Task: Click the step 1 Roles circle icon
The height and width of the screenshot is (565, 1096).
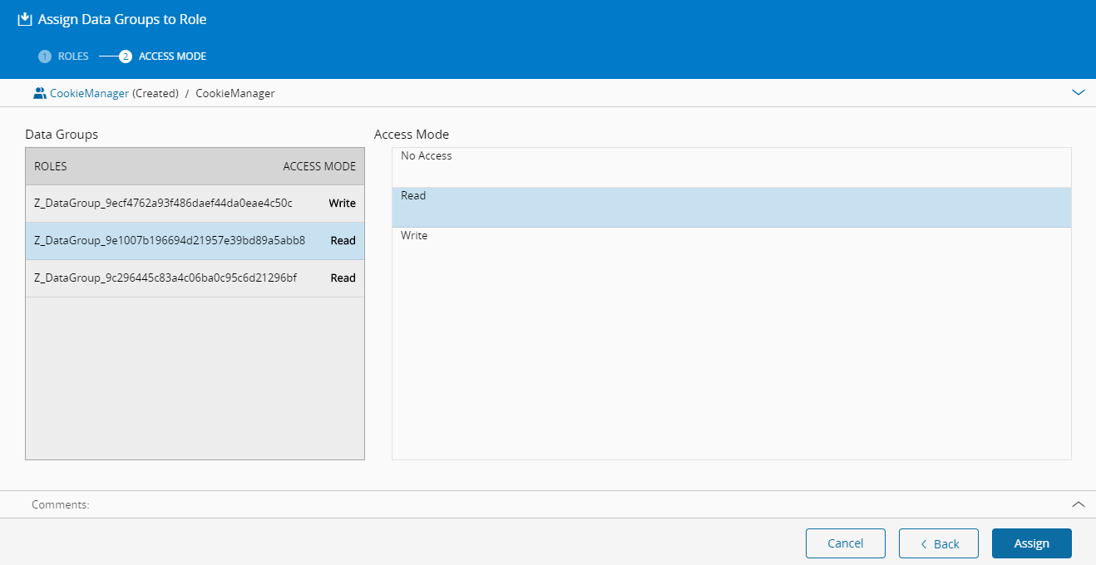Action: [45, 56]
